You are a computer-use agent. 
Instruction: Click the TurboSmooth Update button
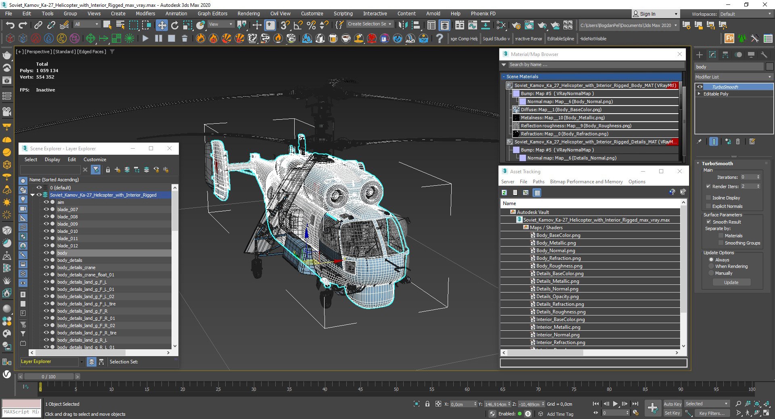click(x=731, y=282)
